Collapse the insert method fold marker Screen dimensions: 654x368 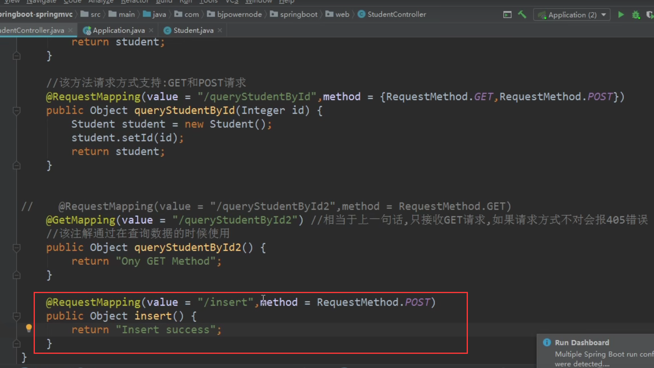(x=17, y=316)
